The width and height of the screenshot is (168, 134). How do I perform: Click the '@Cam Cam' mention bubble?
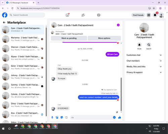pyautogui.click(x=112, y=54)
